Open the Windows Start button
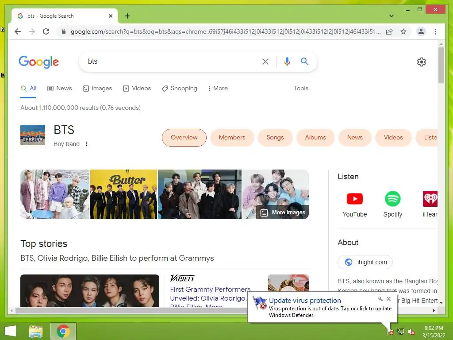Viewport: 453px width, 340px height. tap(11, 331)
